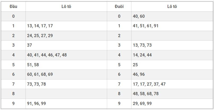Select the cell reading 14, 24, 44
The height and width of the screenshot is (110, 214).
point(142,55)
